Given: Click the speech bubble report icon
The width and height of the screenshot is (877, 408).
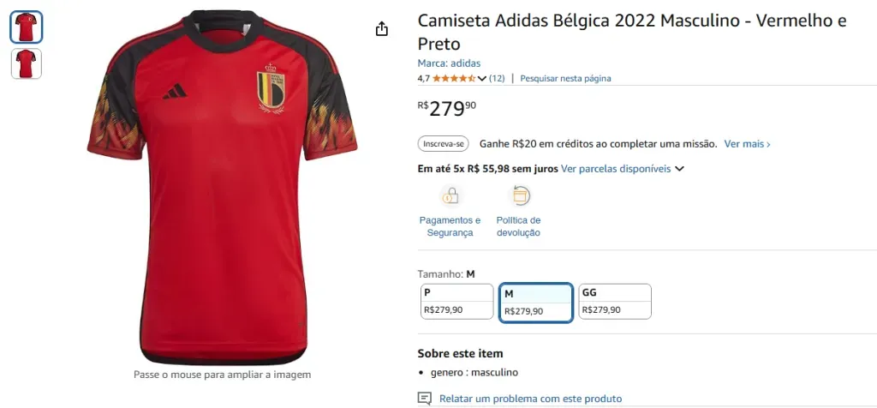Looking at the screenshot, I should [x=425, y=399].
